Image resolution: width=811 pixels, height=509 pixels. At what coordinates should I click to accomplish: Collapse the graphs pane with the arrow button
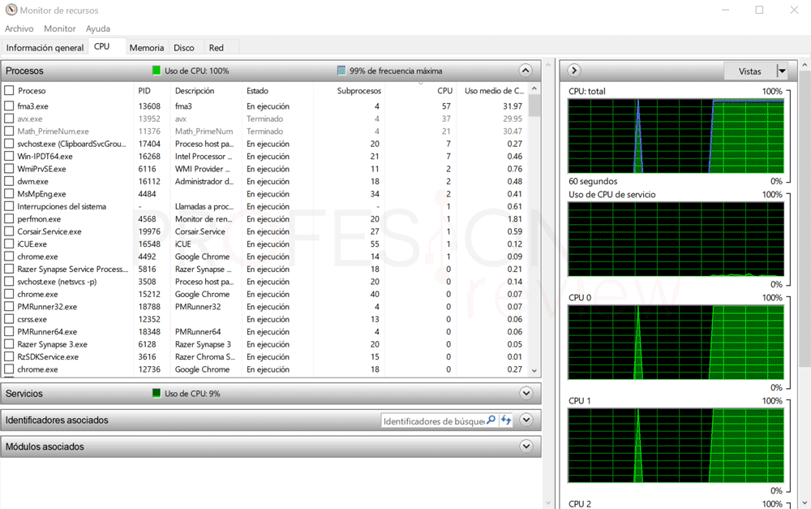pos(574,71)
